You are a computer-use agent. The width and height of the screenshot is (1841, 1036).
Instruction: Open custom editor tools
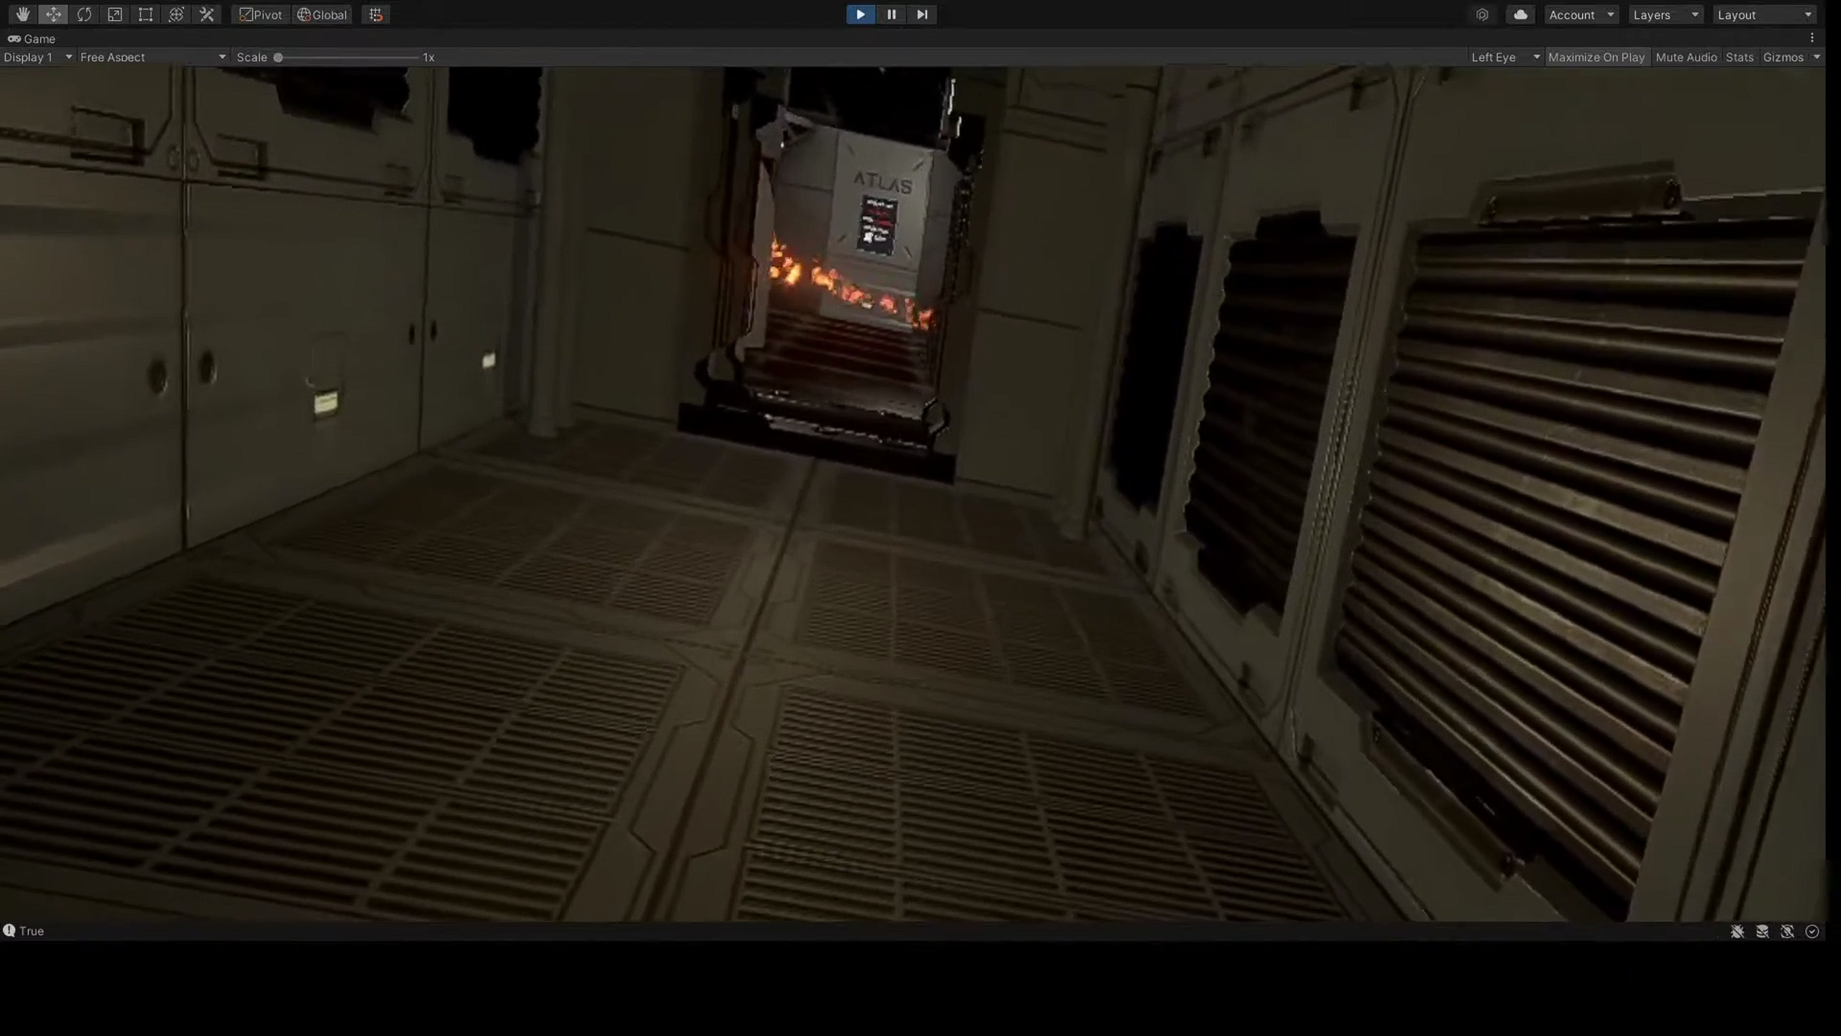pos(207,14)
